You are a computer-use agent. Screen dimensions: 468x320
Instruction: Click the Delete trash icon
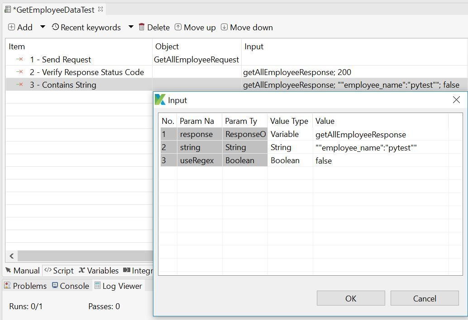pyautogui.click(x=143, y=27)
